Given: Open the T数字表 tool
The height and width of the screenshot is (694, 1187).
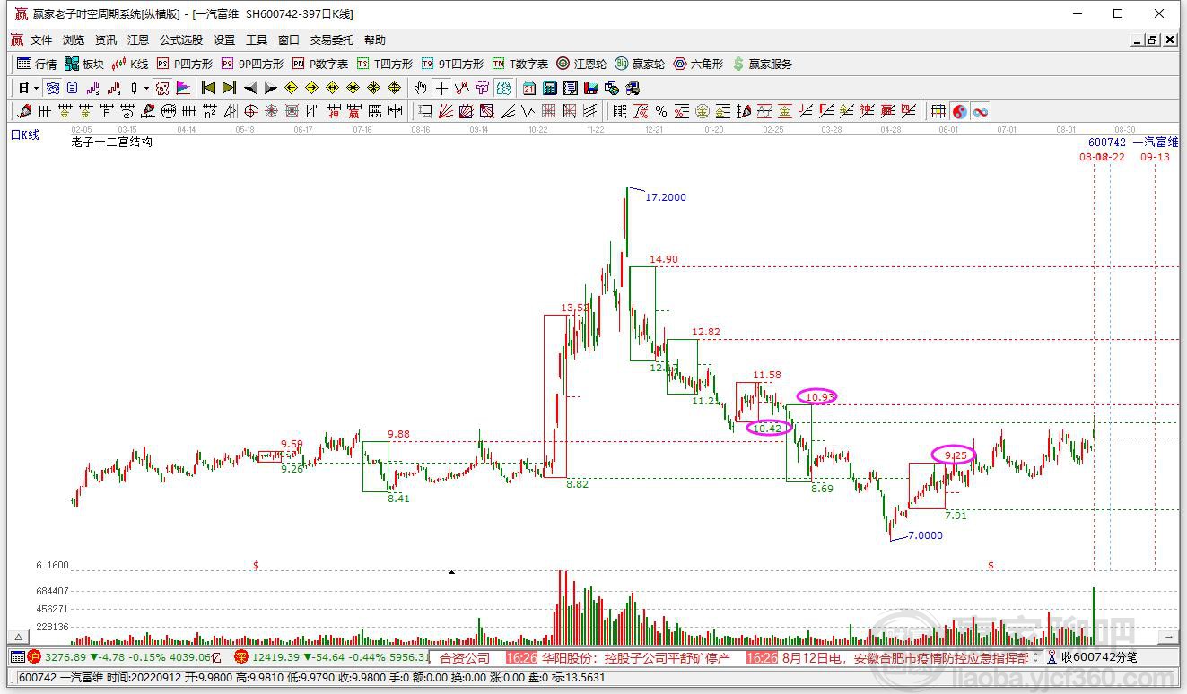Looking at the screenshot, I should point(520,64).
